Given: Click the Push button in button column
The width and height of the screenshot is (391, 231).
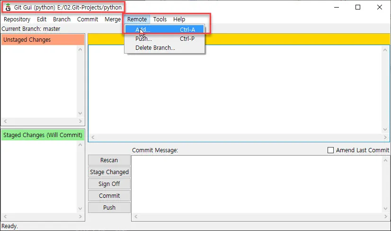Looking at the screenshot, I should (109, 208).
